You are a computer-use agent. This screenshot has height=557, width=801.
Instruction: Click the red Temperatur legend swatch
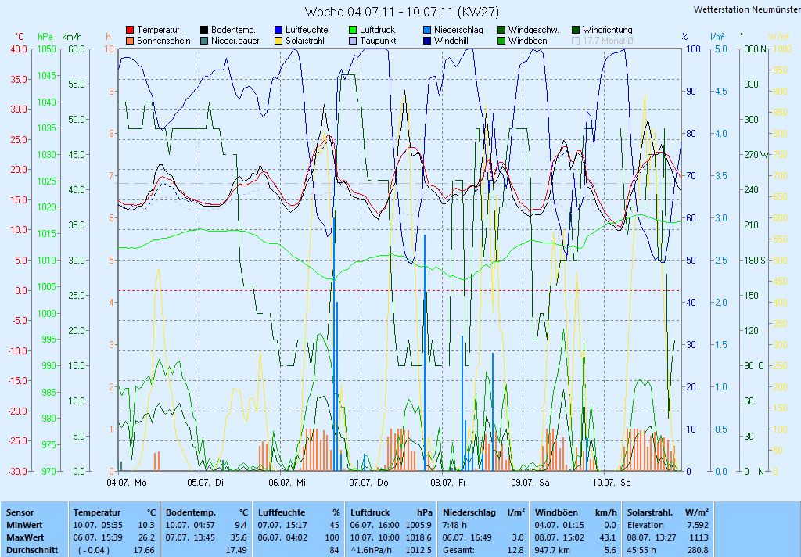click(x=130, y=30)
